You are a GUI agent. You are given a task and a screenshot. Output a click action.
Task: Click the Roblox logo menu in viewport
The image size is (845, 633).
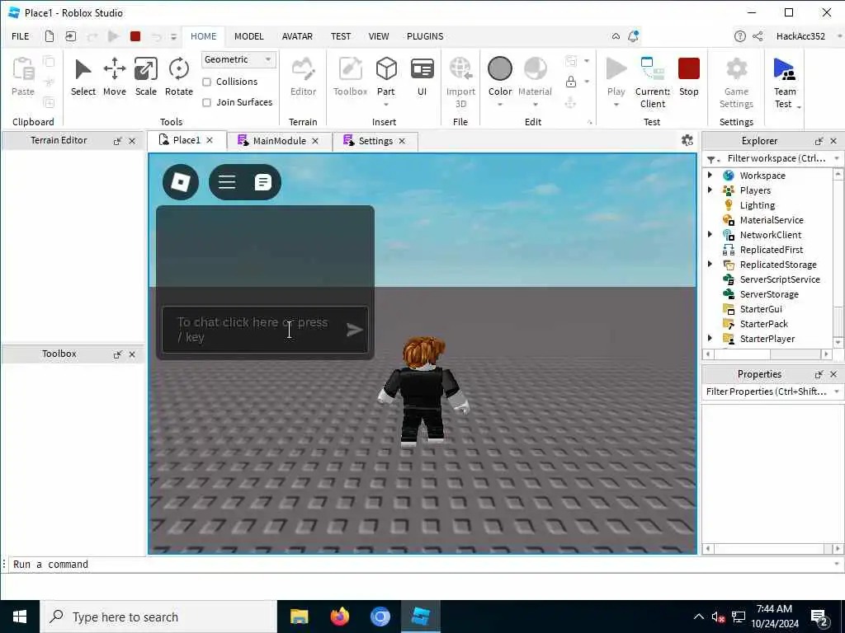pyautogui.click(x=181, y=182)
